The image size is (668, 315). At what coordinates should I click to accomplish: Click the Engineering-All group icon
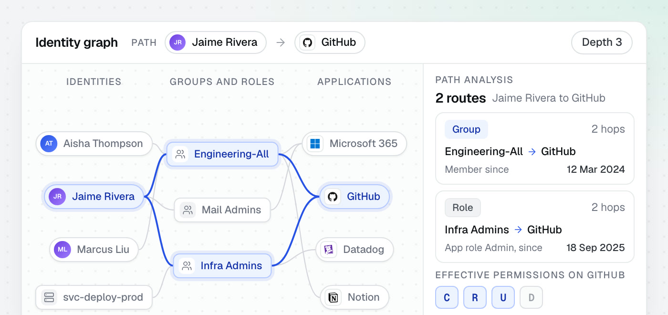[180, 154]
